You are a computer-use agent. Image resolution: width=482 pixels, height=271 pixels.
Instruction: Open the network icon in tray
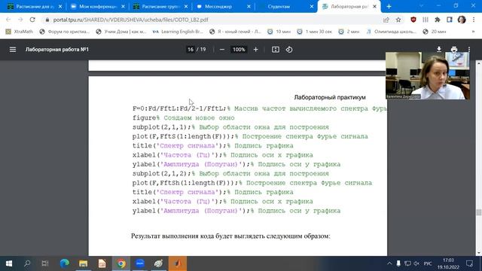tap(407, 263)
